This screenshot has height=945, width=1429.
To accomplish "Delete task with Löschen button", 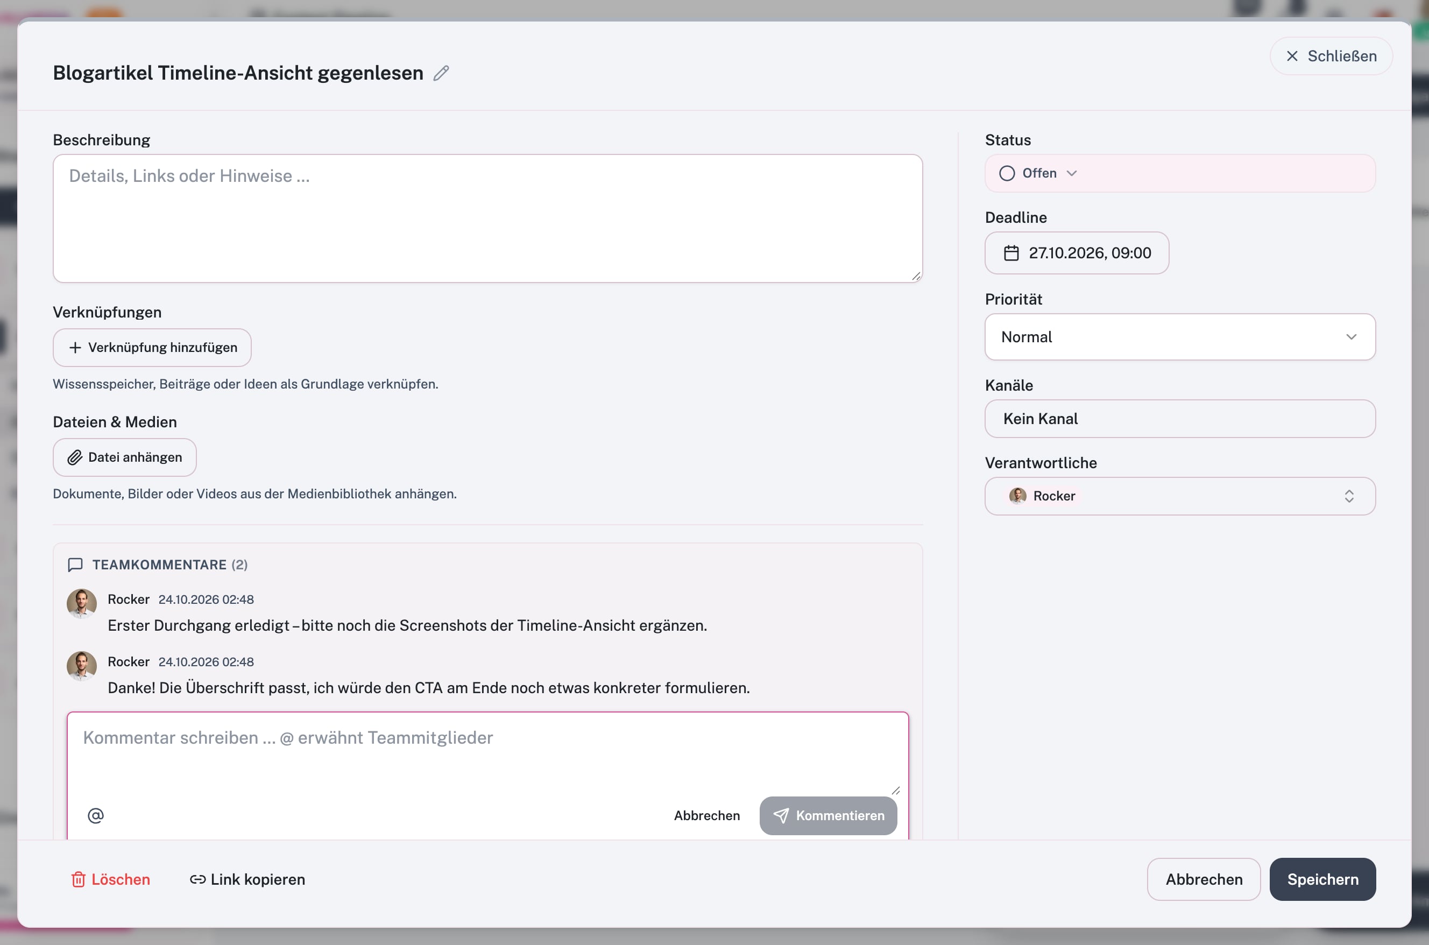I will pos(110,879).
